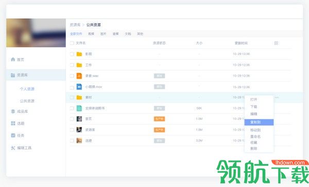Screen dimensions: 309x187
Task: Click the 素材 folder icon in highlighted row
Action: [79, 97]
